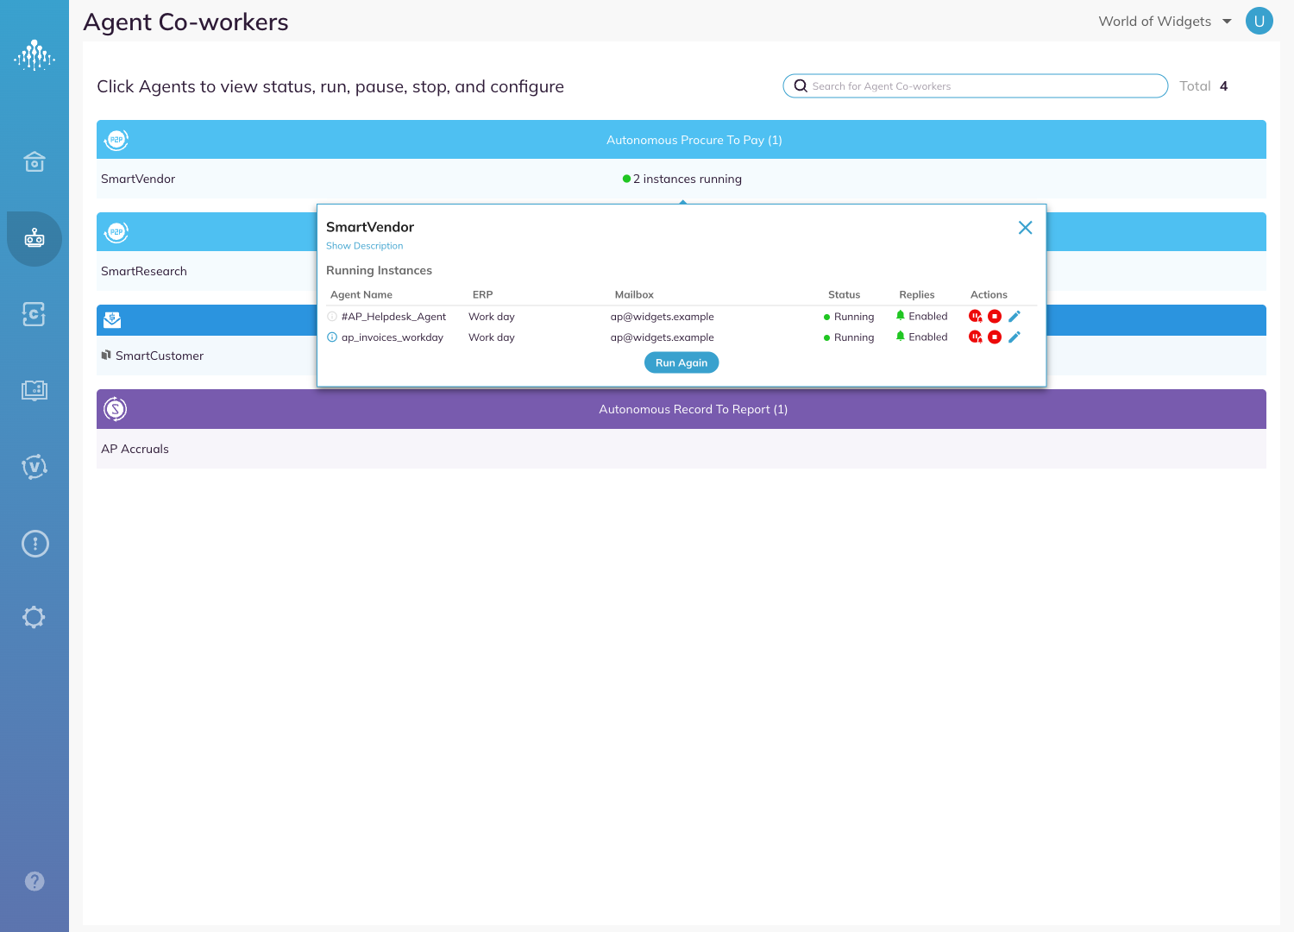Click the Mailbox column header
The height and width of the screenshot is (932, 1294).
pyautogui.click(x=634, y=295)
